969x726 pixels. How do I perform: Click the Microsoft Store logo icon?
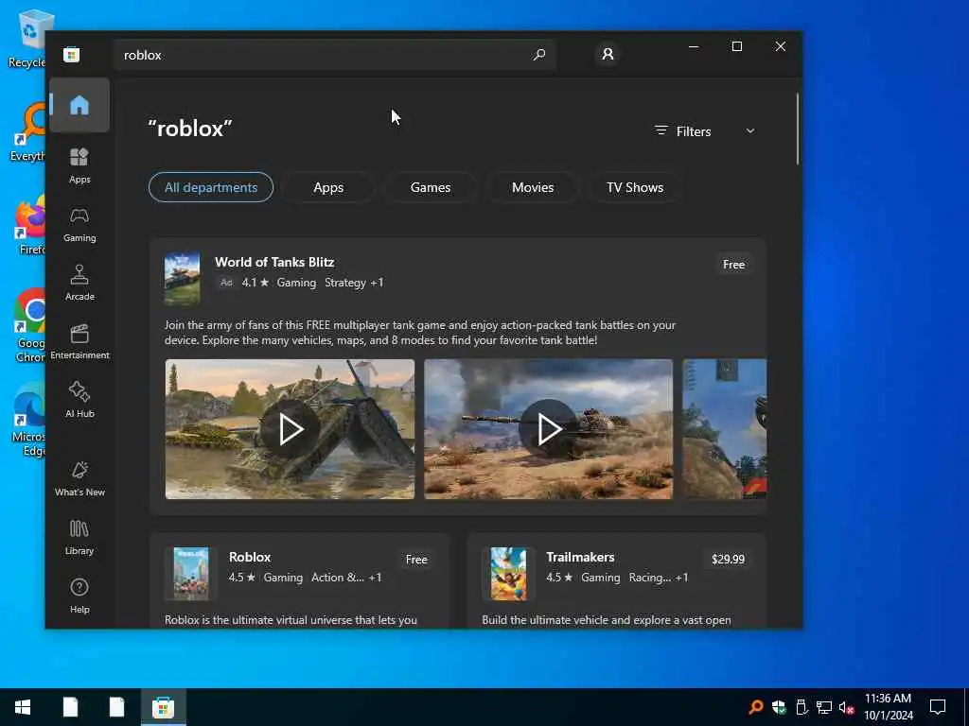coord(71,54)
